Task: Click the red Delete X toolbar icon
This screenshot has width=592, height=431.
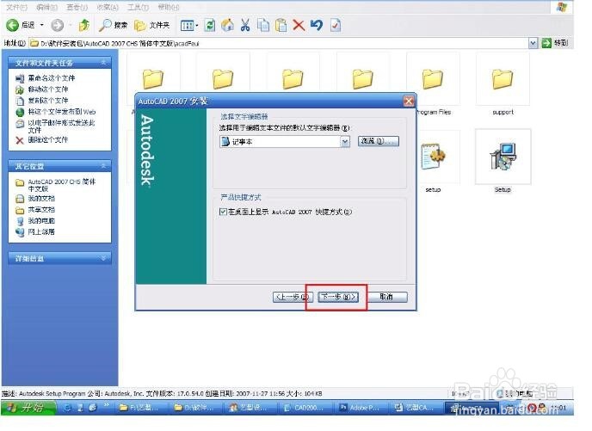Action: tap(299, 25)
